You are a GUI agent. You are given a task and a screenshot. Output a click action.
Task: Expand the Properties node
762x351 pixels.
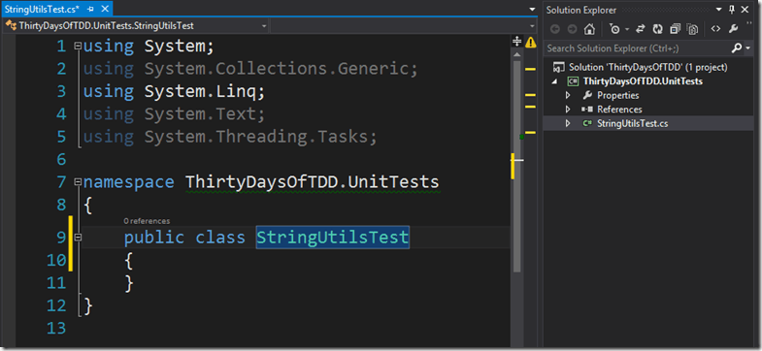[x=568, y=95]
